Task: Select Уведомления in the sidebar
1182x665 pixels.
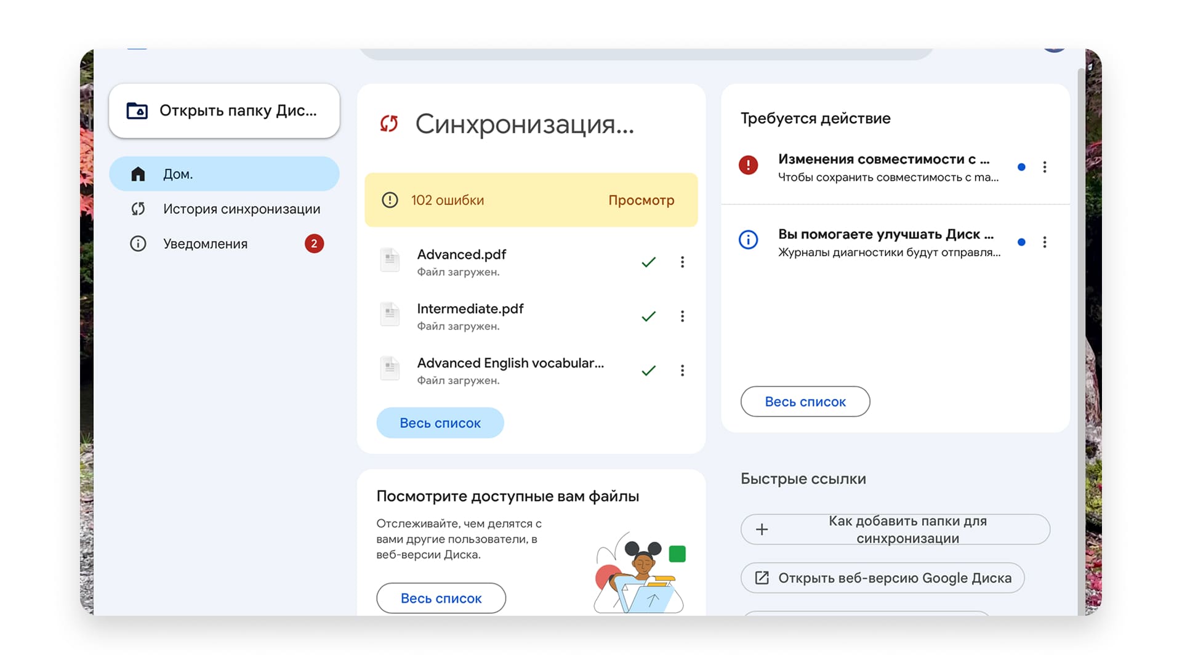Action: point(206,243)
